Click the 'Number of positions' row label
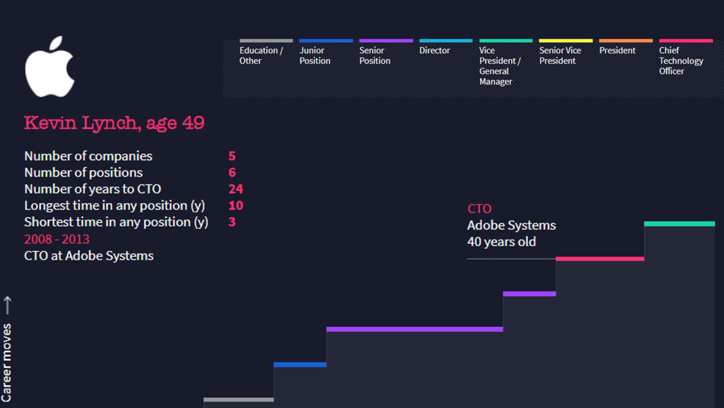The image size is (724, 408). pos(83,172)
